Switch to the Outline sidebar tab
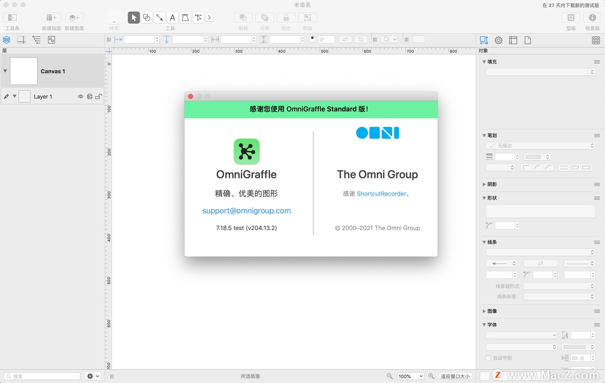 (x=37, y=40)
